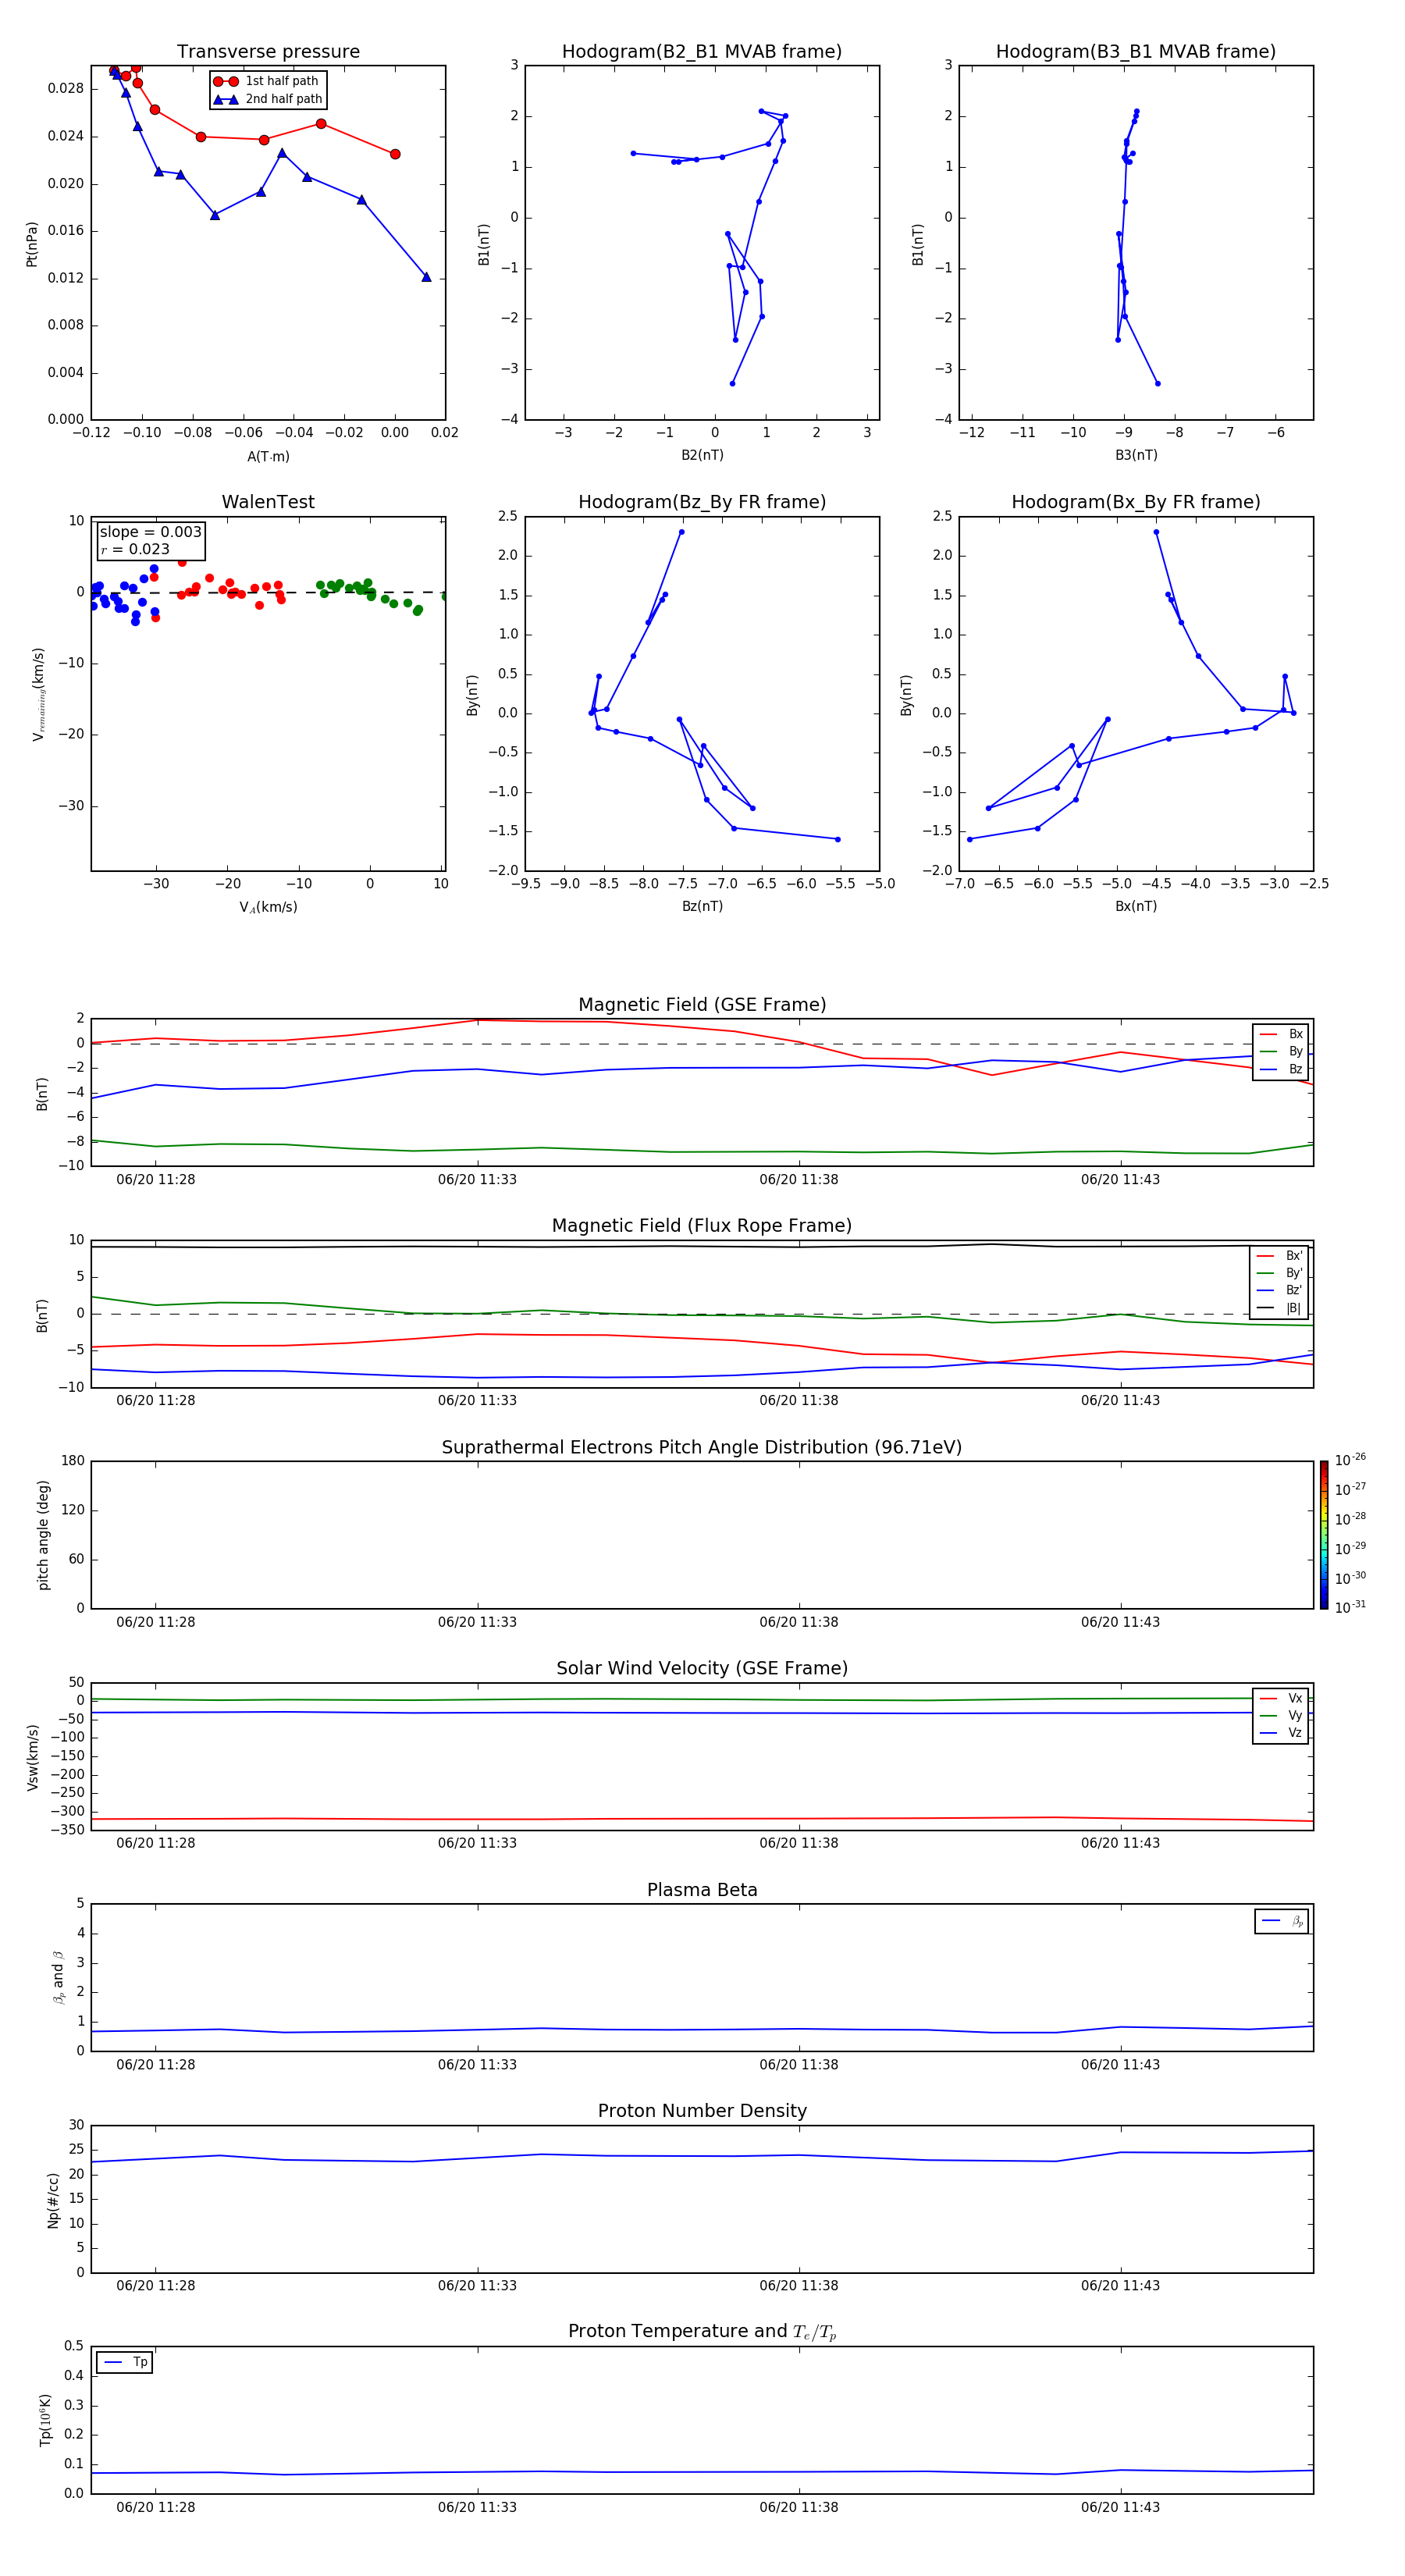Click the pitch angle distribution color bar
This screenshot has height=2576, width=1405.
point(1324,1535)
